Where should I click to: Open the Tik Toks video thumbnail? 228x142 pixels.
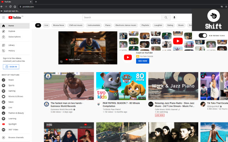click(214, 86)
